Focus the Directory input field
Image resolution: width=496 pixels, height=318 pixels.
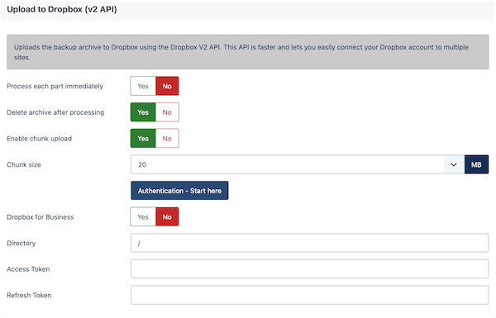click(x=310, y=243)
